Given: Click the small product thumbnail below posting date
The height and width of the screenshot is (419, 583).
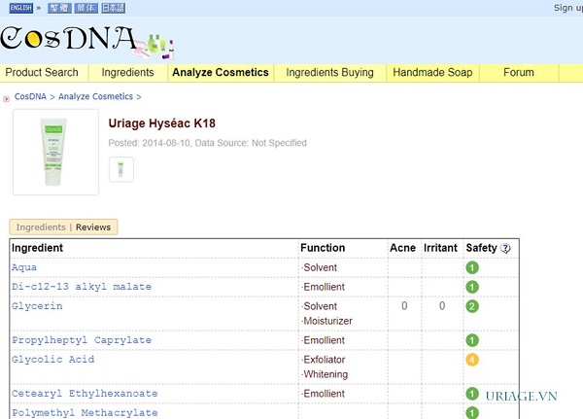Looking at the screenshot, I should click(x=121, y=169).
